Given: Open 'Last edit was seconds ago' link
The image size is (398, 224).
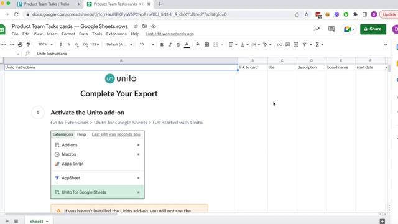Looking at the screenshot, I should [170, 34].
